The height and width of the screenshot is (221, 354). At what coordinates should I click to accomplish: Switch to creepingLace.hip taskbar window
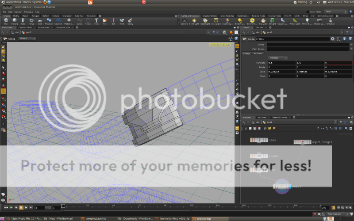click(x=96, y=218)
